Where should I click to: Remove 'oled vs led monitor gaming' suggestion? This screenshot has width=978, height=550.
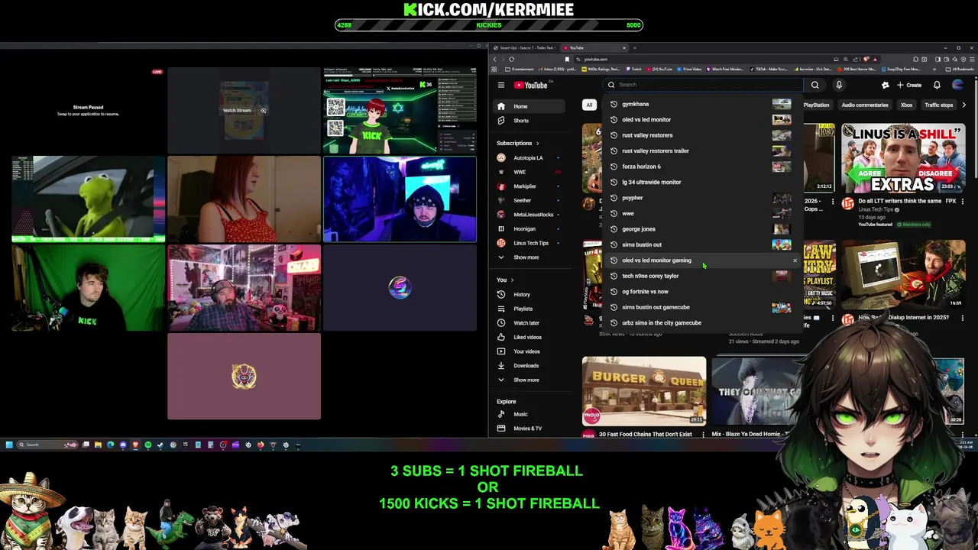(795, 260)
